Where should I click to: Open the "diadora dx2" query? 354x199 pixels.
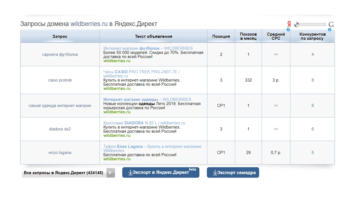pyautogui.click(x=60, y=129)
